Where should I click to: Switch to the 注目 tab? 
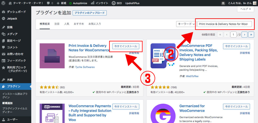(57, 24)
